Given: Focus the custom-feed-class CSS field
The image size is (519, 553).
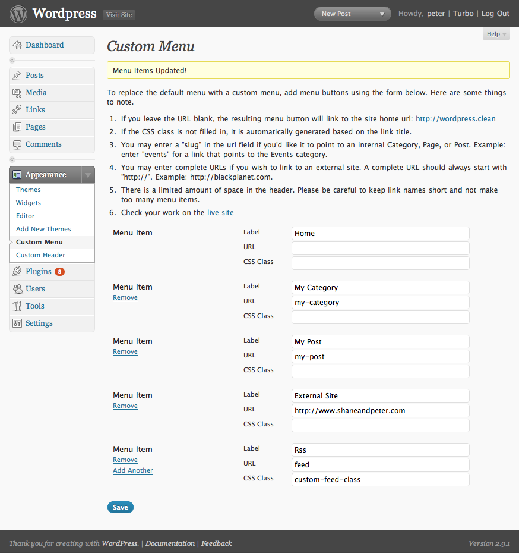Looking at the screenshot, I should click(x=380, y=480).
